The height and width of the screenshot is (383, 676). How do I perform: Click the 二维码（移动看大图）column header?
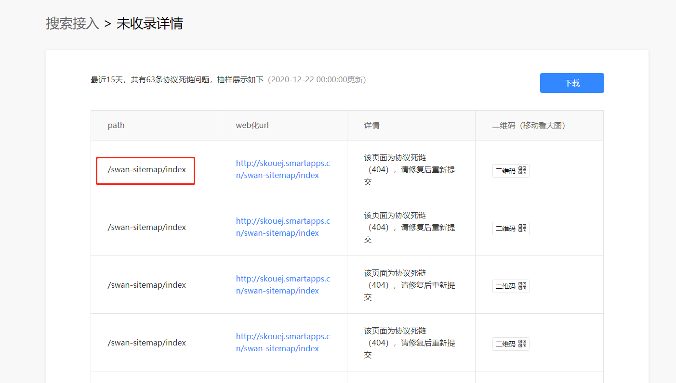click(529, 126)
